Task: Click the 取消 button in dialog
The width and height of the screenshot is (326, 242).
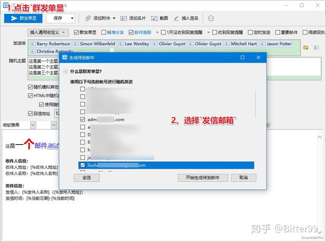Action: [x=244, y=177]
